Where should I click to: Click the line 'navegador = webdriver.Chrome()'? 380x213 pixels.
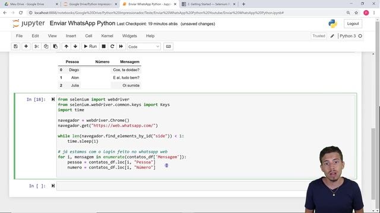(94, 120)
